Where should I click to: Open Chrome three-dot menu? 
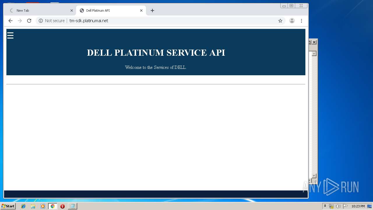click(301, 21)
